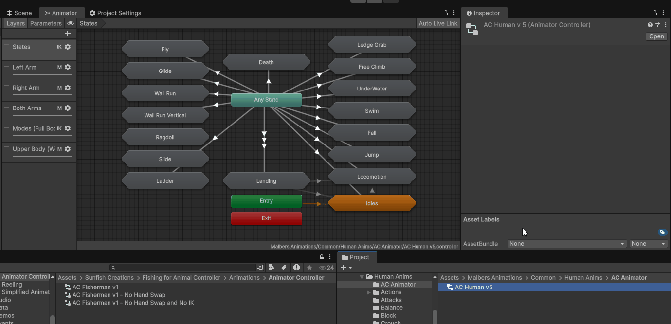Switch to the Parameters tab
Viewport: 671px width, 324px height.
[x=46, y=23]
